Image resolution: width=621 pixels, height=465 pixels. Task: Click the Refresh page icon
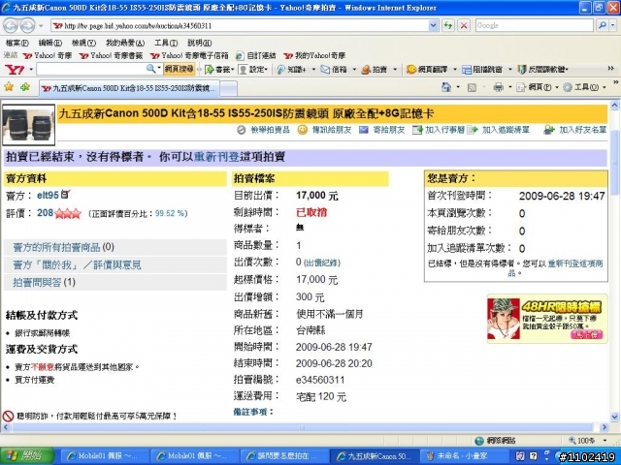pyautogui.click(x=448, y=26)
